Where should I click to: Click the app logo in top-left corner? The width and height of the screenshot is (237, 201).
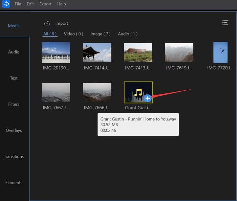click(6, 4)
